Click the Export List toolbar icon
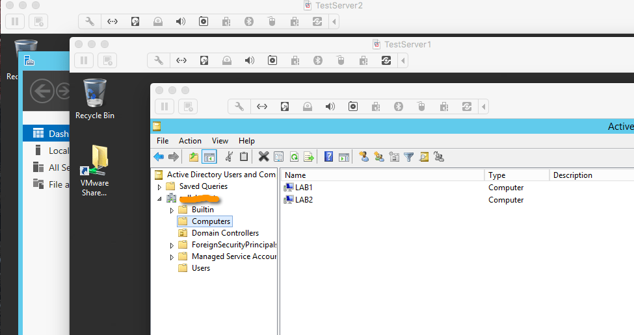 click(x=309, y=156)
